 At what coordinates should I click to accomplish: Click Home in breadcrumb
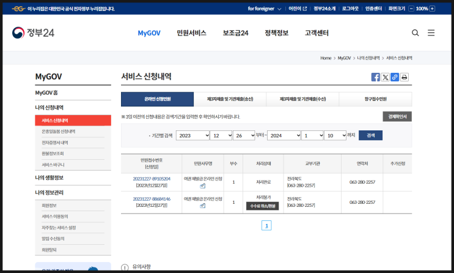326,58
